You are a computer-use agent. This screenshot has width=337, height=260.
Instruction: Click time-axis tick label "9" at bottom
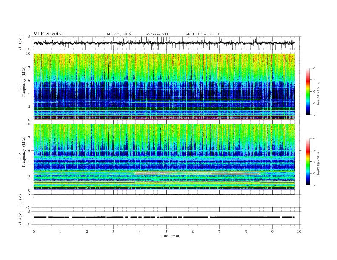272,232
